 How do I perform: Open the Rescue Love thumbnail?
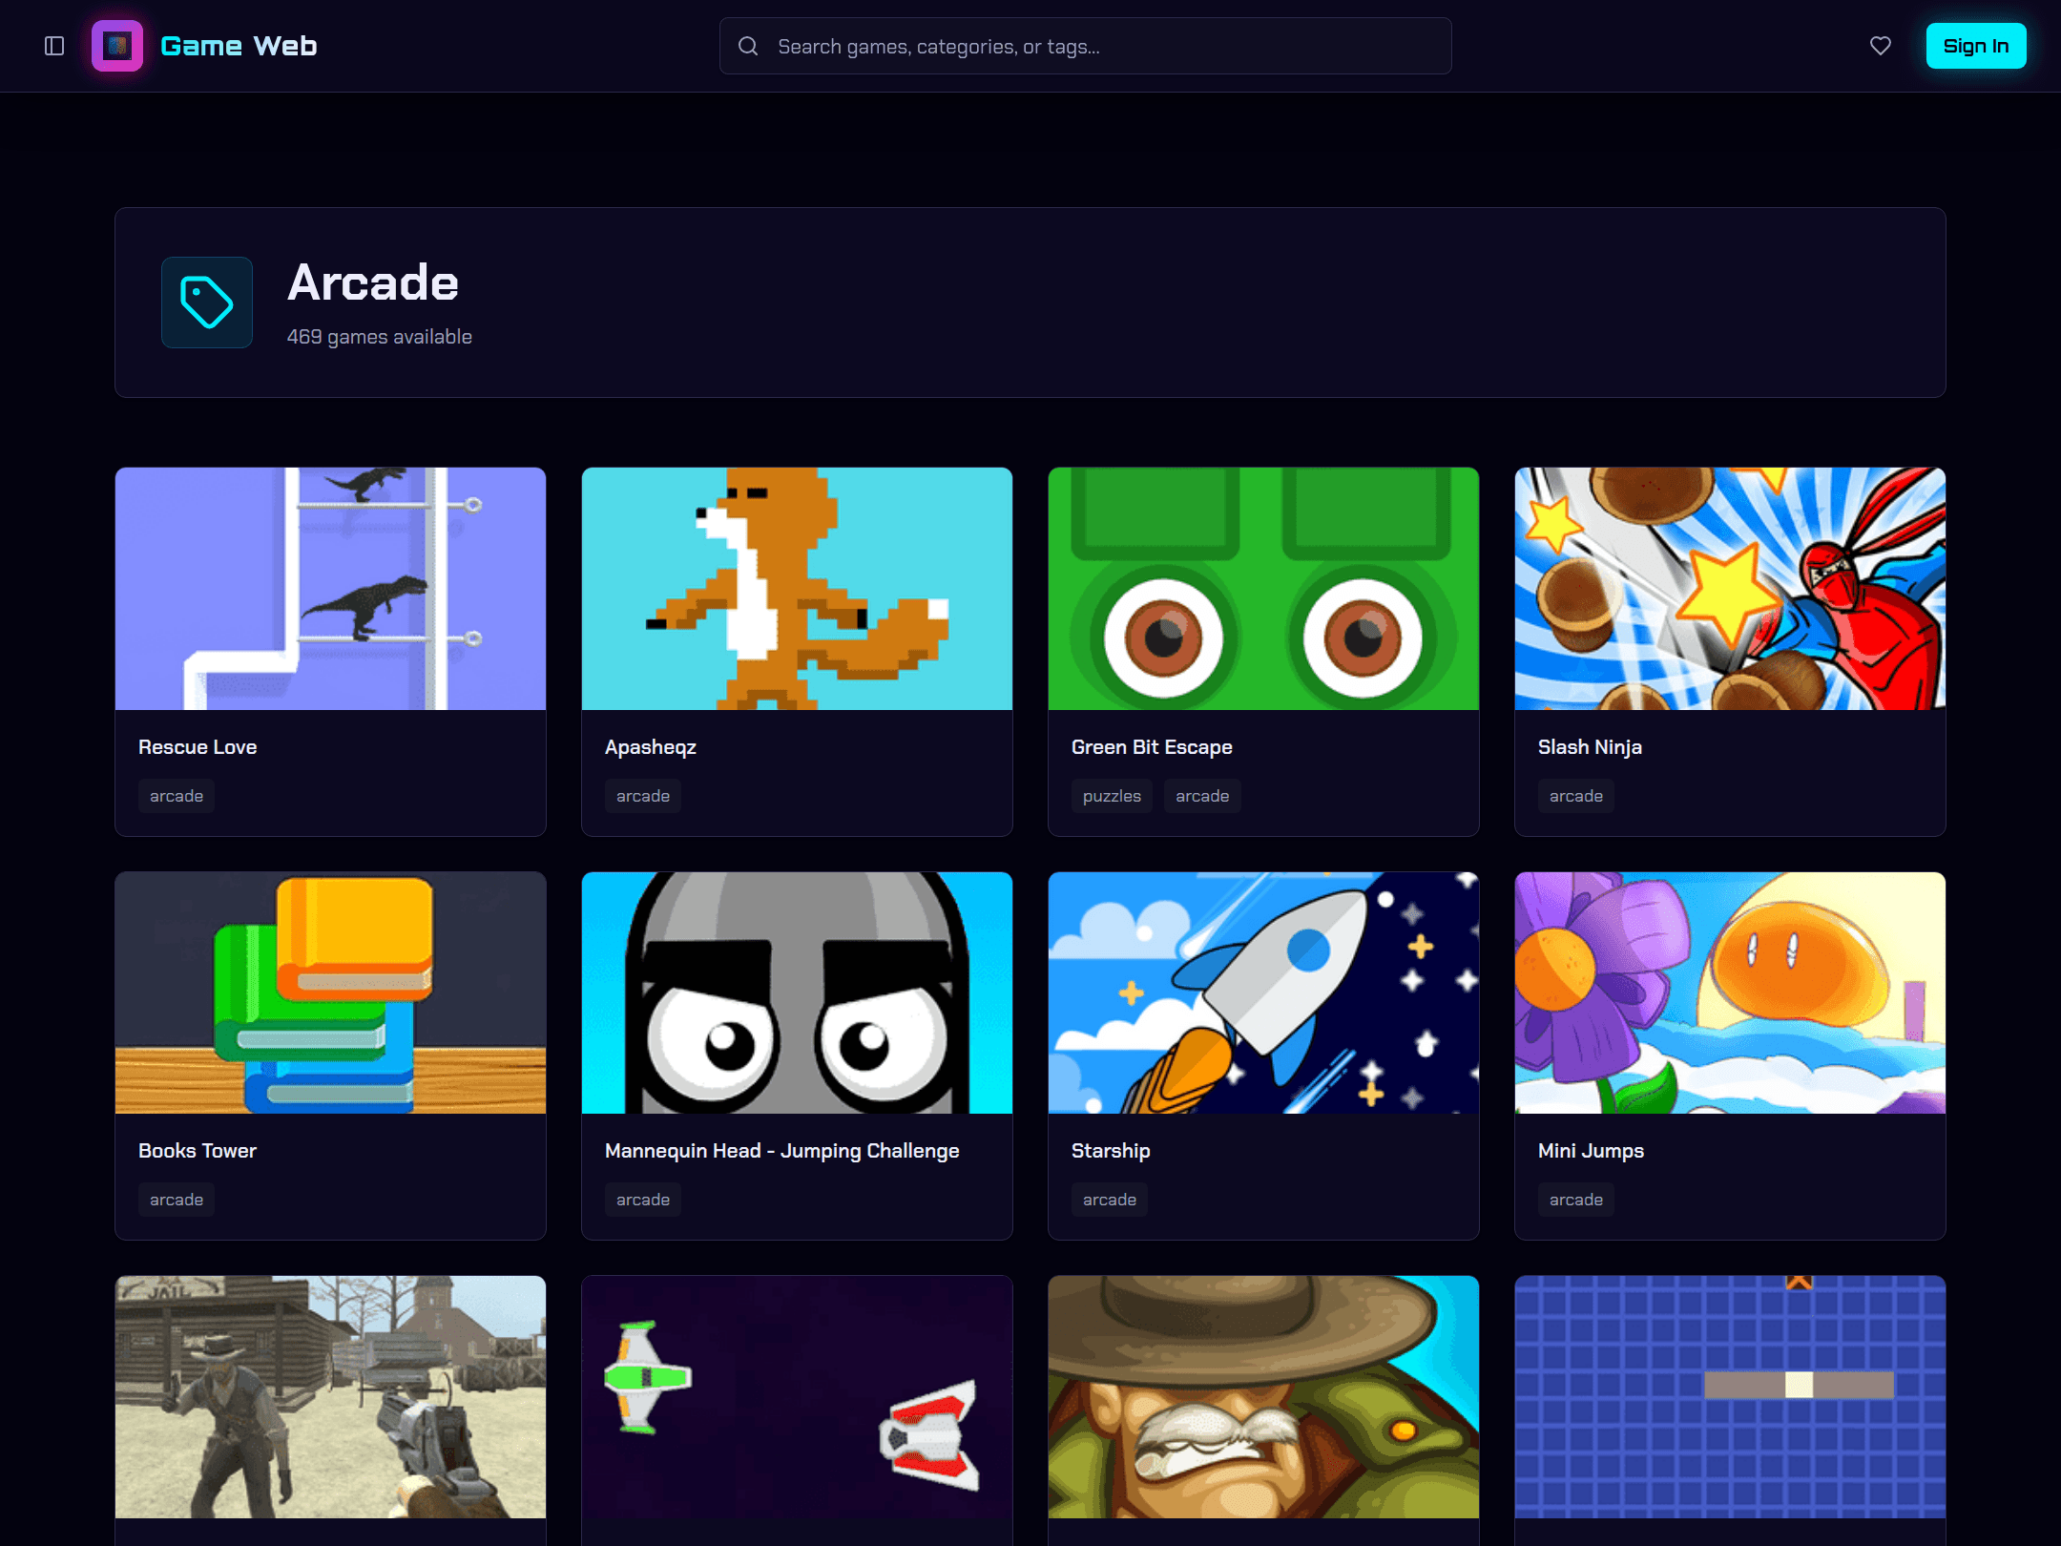tap(330, 589)
